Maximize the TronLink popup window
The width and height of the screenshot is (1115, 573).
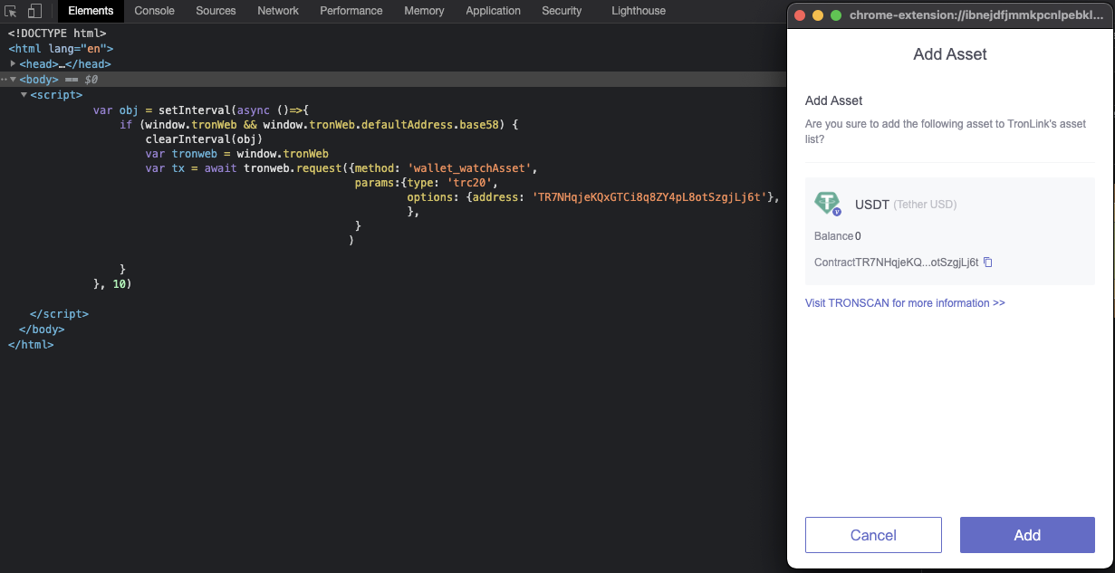[836, 15]
